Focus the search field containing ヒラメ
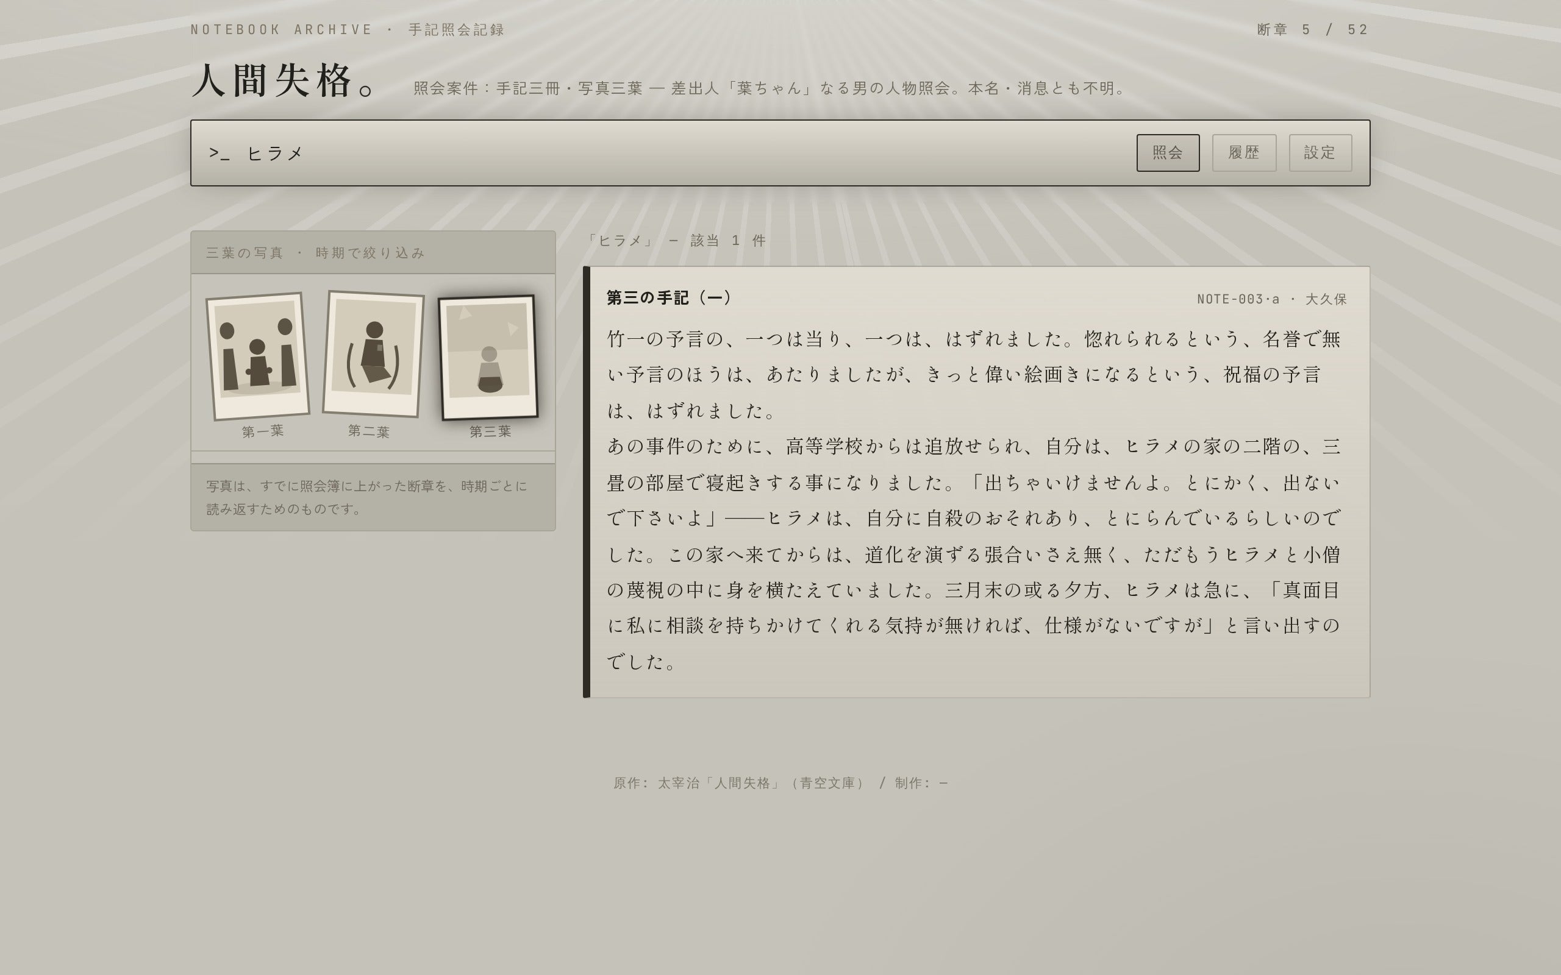 point(684,153)
